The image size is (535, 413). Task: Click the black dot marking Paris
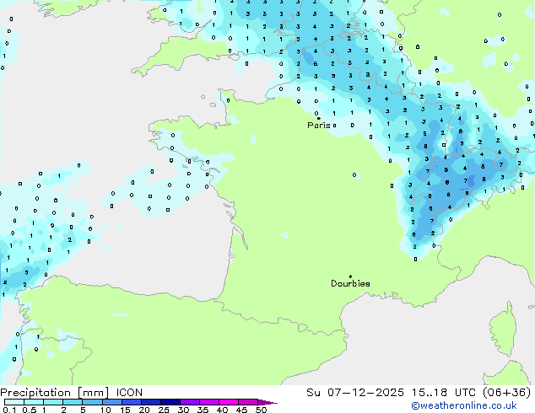[319, 118]
